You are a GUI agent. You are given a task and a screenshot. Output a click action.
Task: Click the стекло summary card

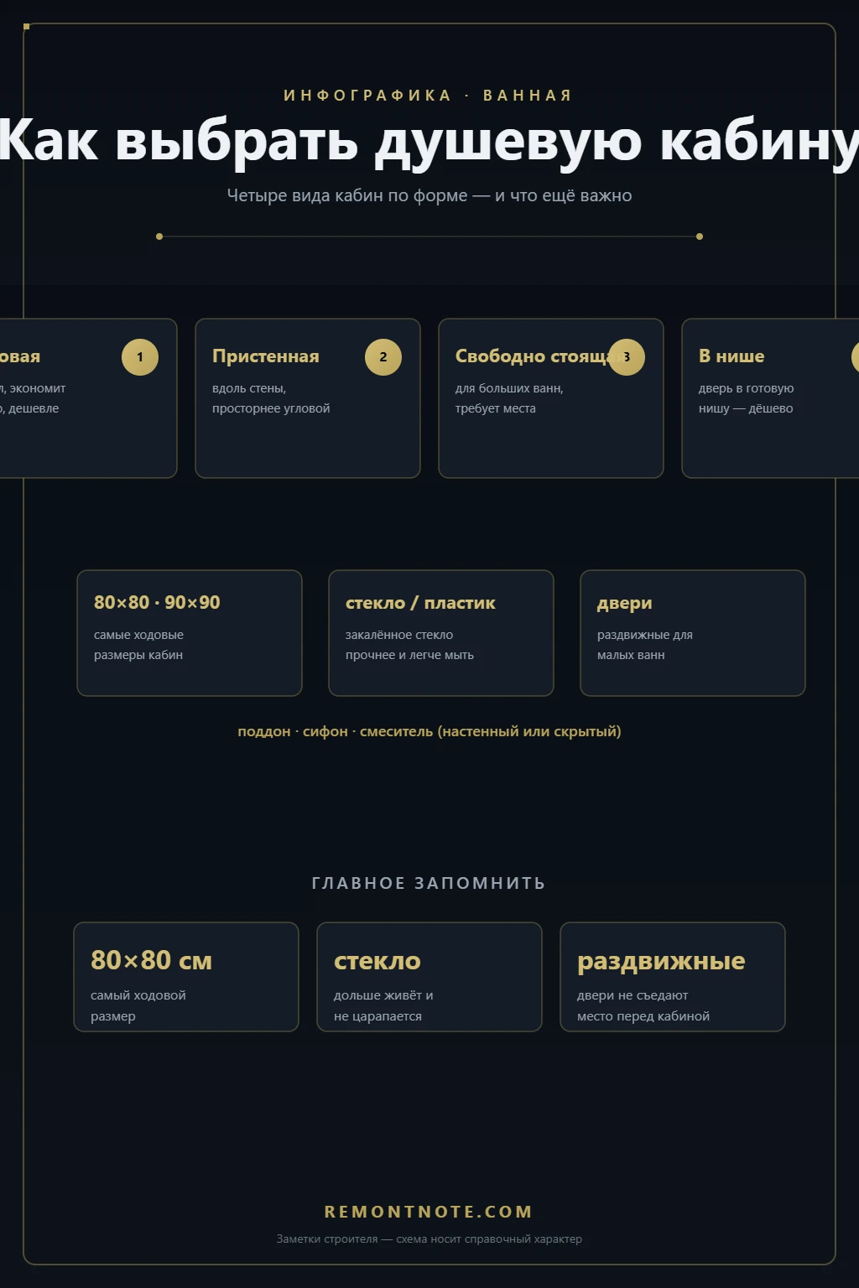click(x=429, y=977)
